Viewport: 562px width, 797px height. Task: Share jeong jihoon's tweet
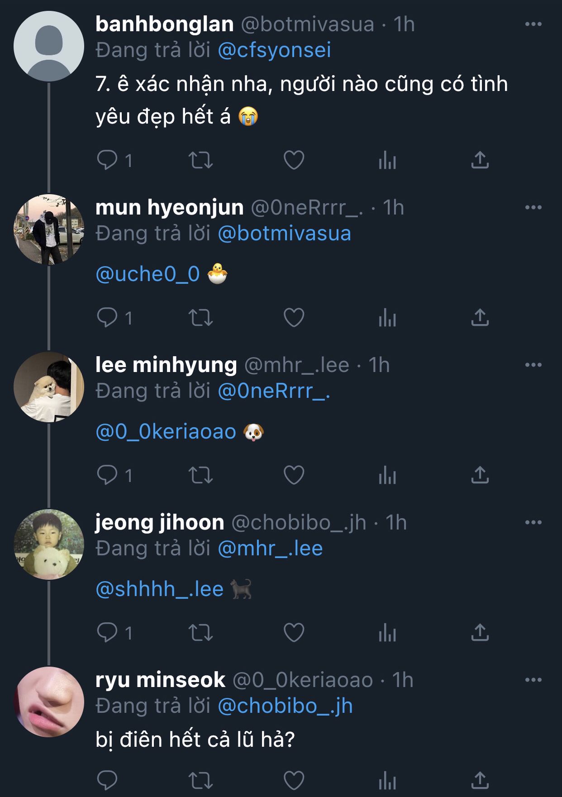click(480, 633)
